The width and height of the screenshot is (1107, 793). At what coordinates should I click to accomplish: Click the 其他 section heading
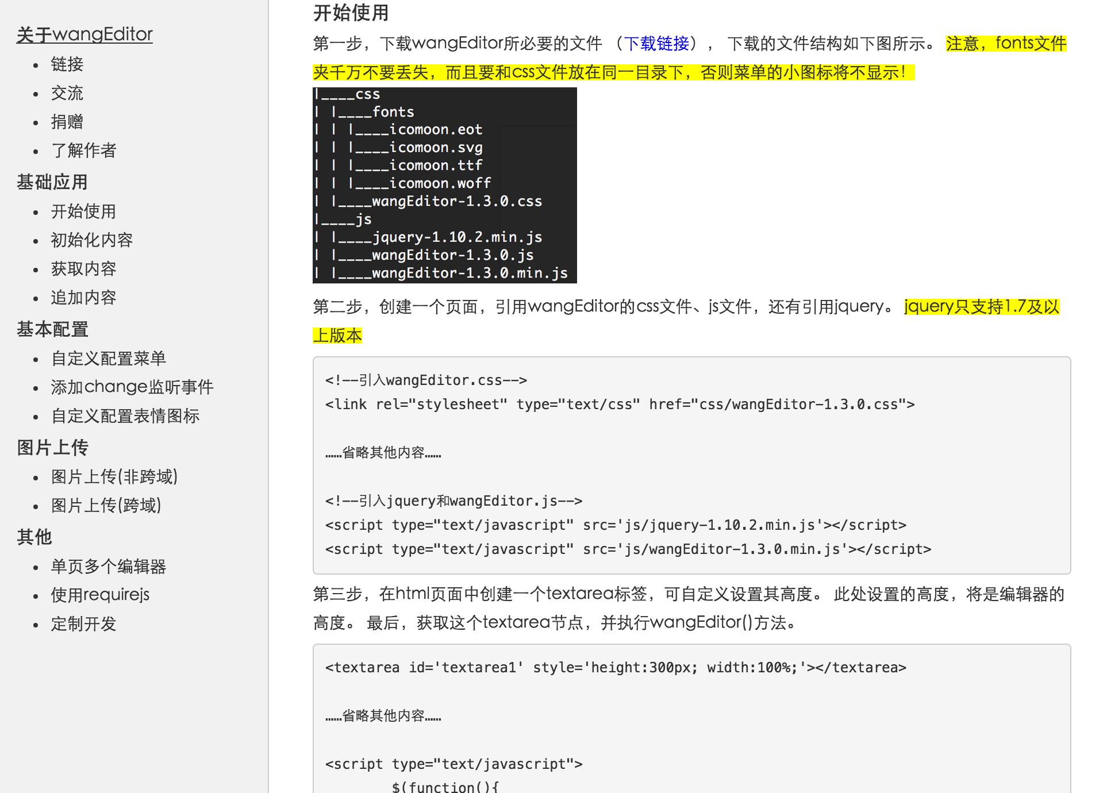tap(34, 537)
